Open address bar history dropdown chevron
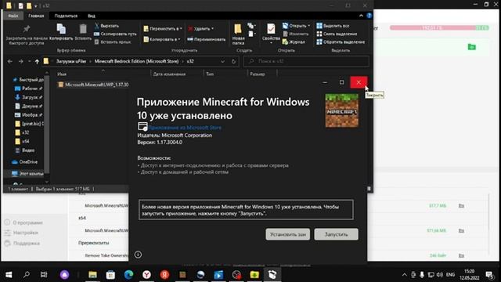The width and height of the screenshot is (501, 282). [222, 61]
